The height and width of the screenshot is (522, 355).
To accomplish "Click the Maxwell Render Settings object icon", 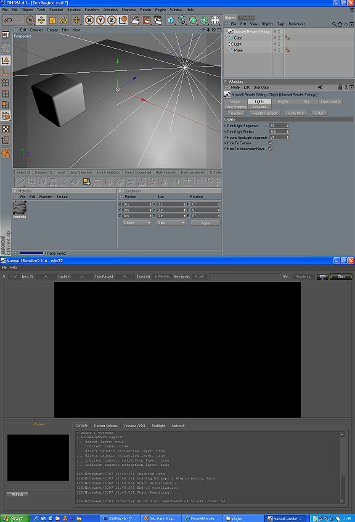I will coord(231,31).
